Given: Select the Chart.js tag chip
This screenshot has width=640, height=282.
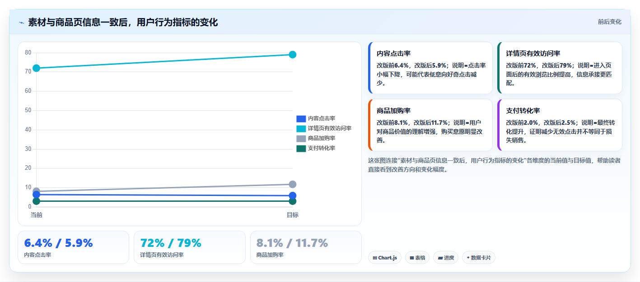Looking at the screenshot, I should (x=385, y=258).
